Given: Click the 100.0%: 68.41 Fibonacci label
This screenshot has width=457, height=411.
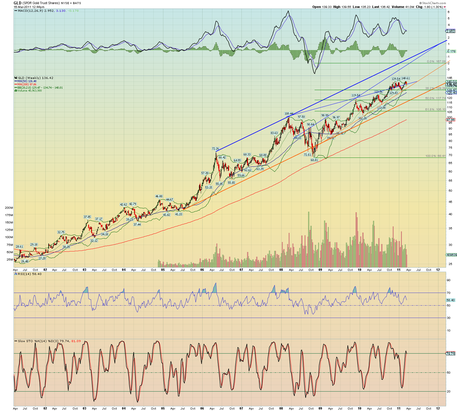Looking at the screenshot, I should [435, 156].
